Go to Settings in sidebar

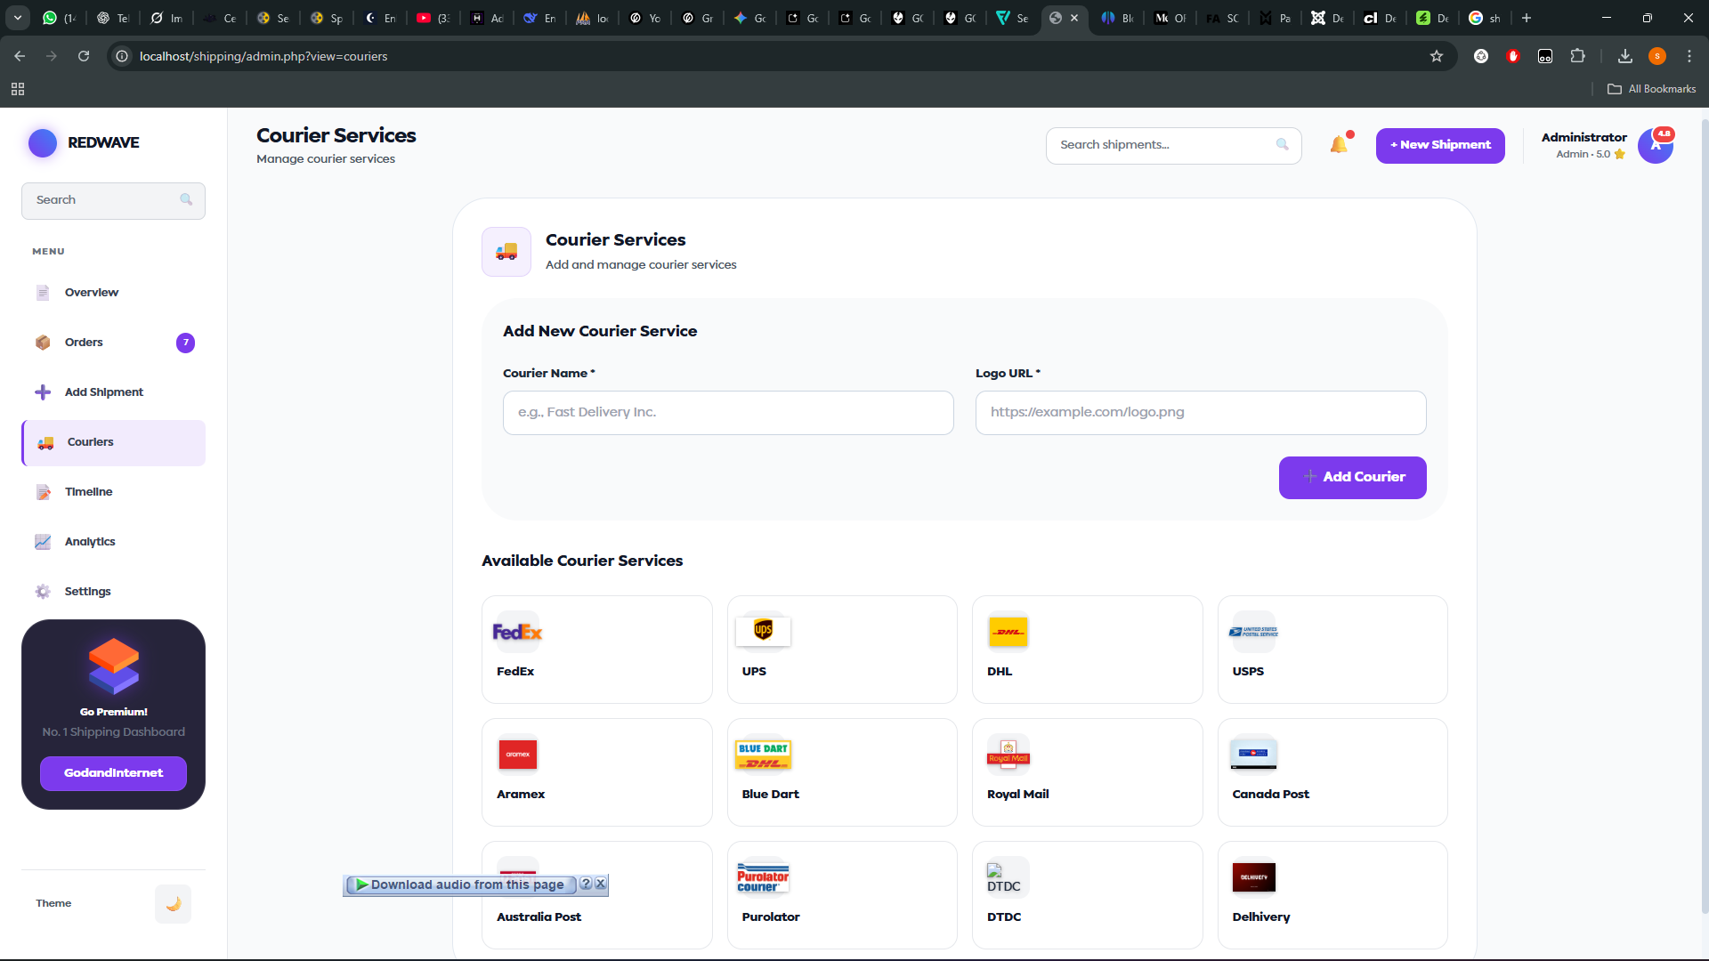pos(87,592)
